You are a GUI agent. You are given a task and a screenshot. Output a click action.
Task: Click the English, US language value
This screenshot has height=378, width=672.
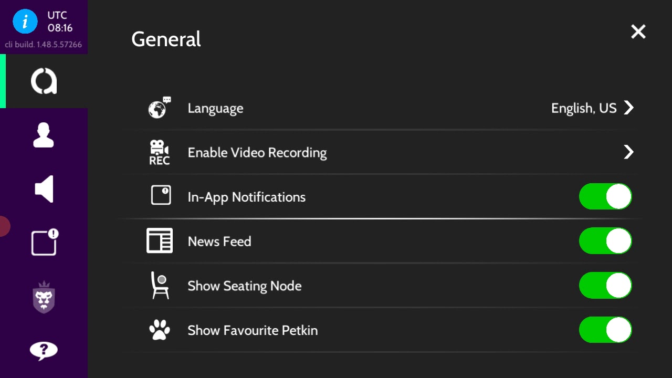click(x=583, y=108)
